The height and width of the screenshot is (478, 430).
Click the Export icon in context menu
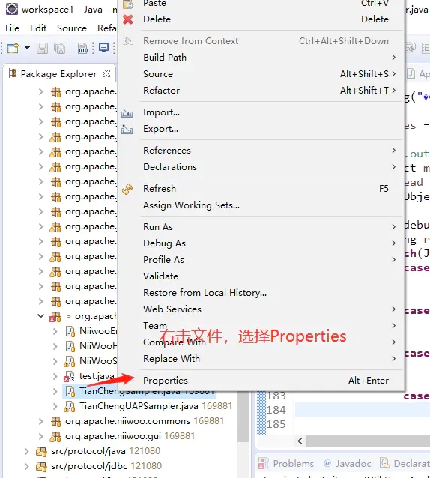[127, 130]
